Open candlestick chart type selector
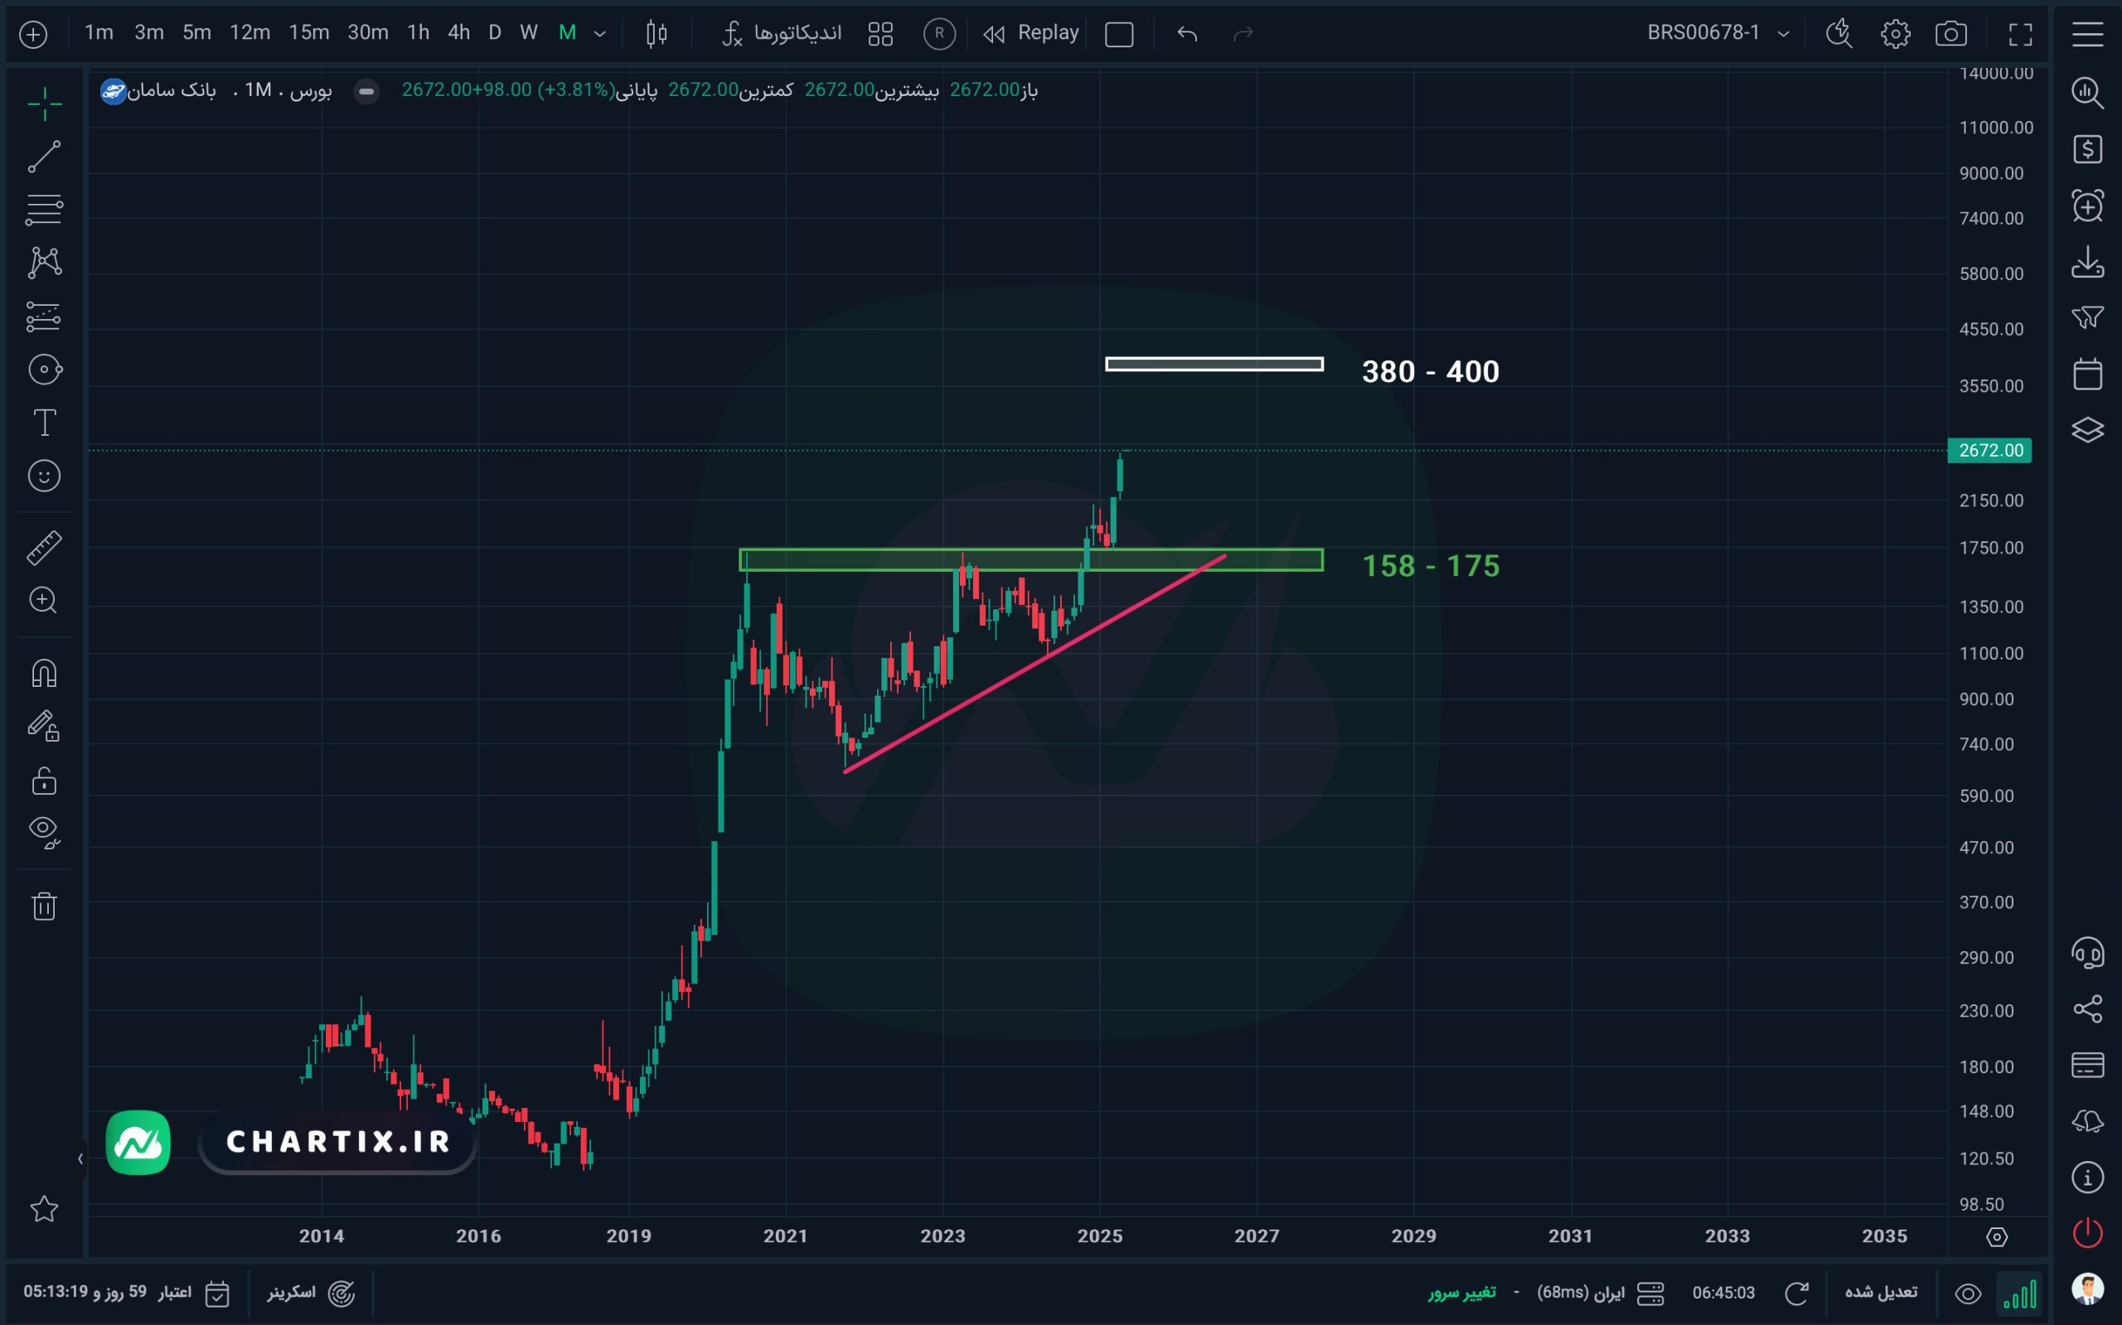 656,34
